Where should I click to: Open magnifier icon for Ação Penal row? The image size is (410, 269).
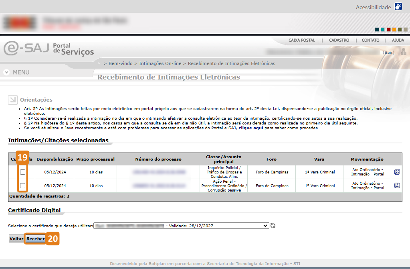[x=397, y=185]
